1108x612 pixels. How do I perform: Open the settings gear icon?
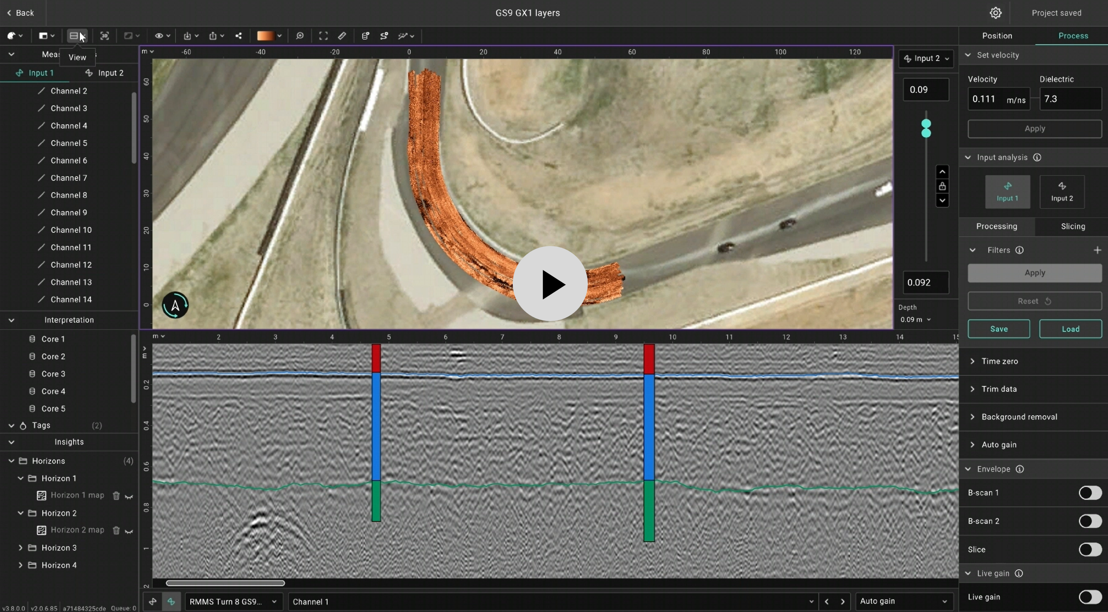(x=995, y=13)
